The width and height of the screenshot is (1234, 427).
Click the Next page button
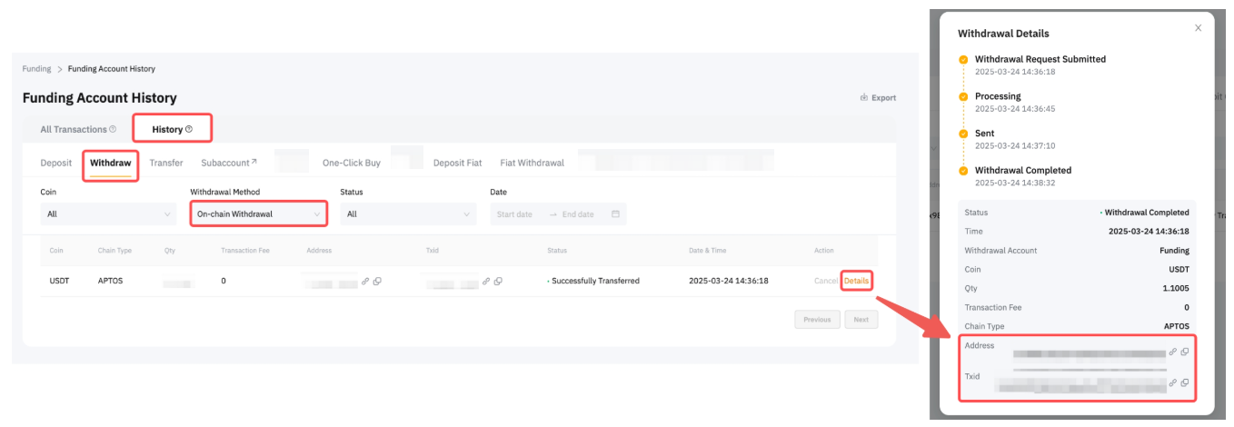pos(861,320)
